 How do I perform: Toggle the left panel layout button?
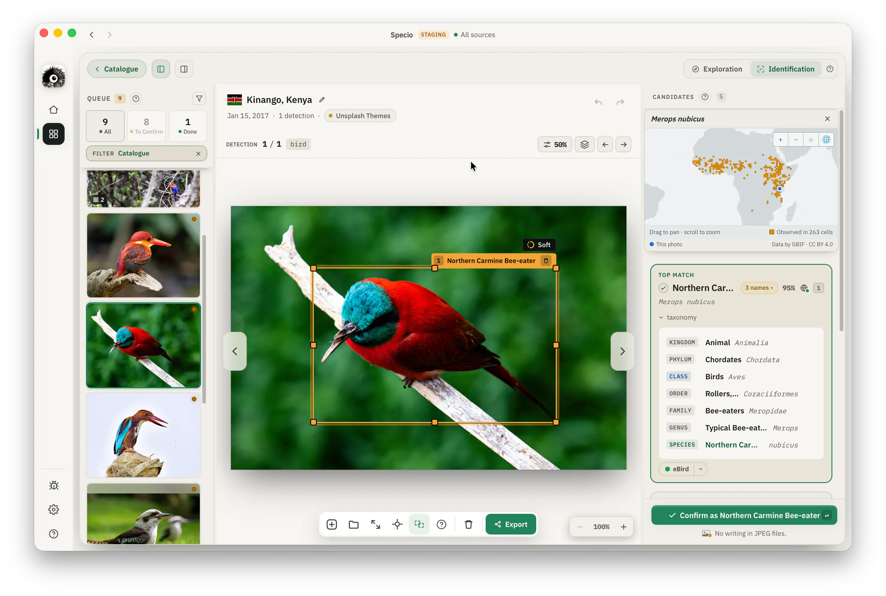161,69
